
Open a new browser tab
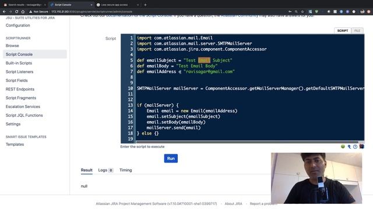(145, 5)
